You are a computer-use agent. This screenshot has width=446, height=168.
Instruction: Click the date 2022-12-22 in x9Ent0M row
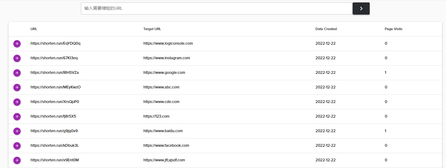click(x=326, y=160)
